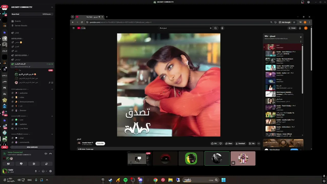The image size is (327, 184).
Task: Open the YouTube hamburger guide menu
Action: click(74, 28)
